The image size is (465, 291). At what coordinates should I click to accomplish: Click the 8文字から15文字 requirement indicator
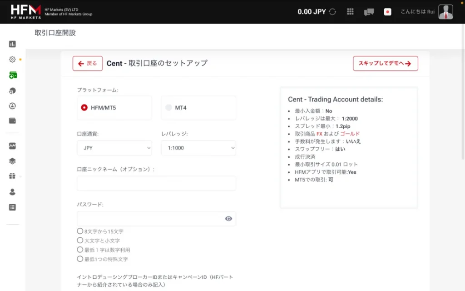(80, 231)
